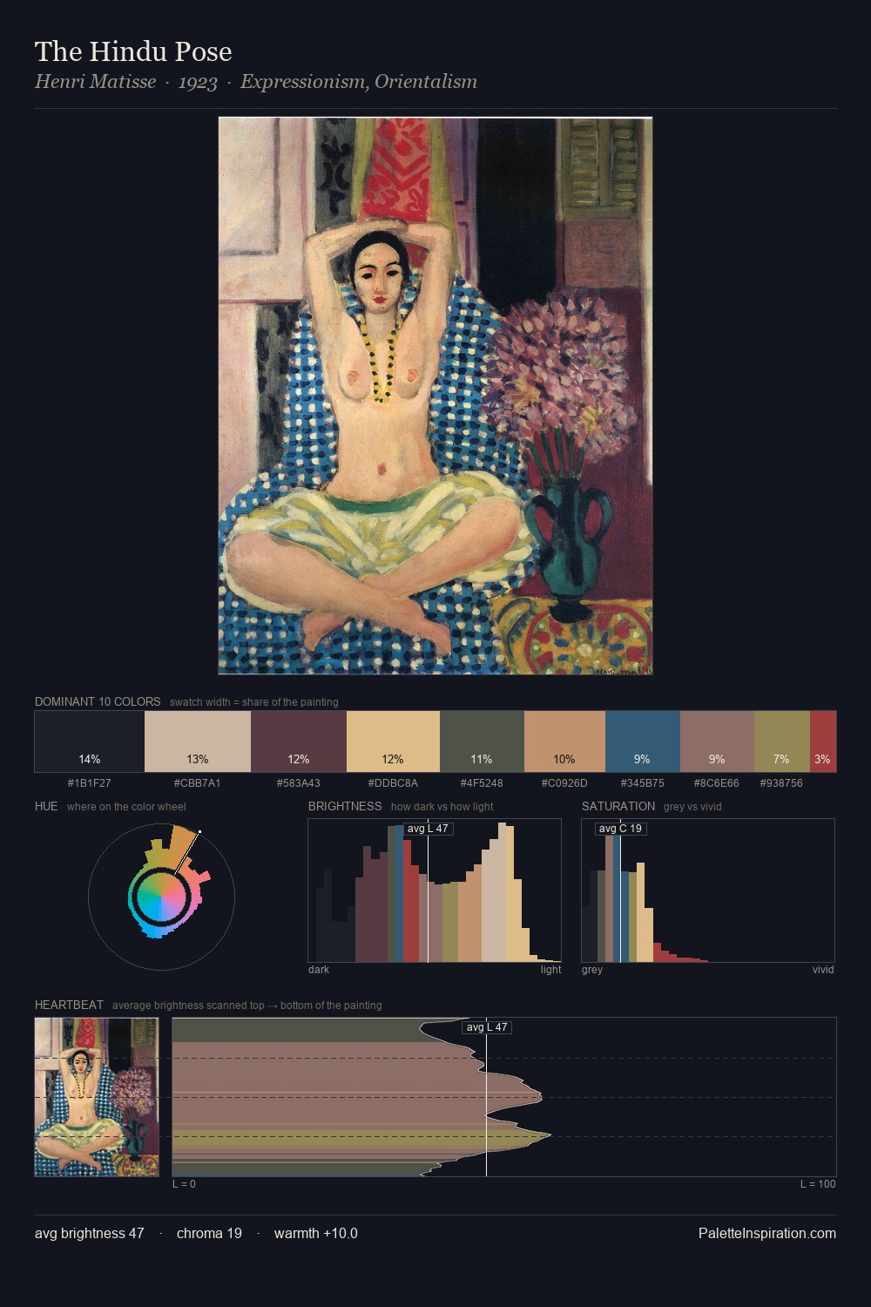The width and height of the screenshot is (871, 1307).
Task: Pick the dark plum swatch labeled 12%
Action: click(x=299, y=742)
